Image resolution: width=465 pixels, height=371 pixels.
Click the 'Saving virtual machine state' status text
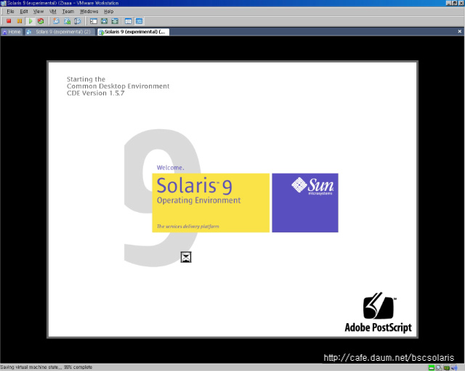tap(46, 367)
